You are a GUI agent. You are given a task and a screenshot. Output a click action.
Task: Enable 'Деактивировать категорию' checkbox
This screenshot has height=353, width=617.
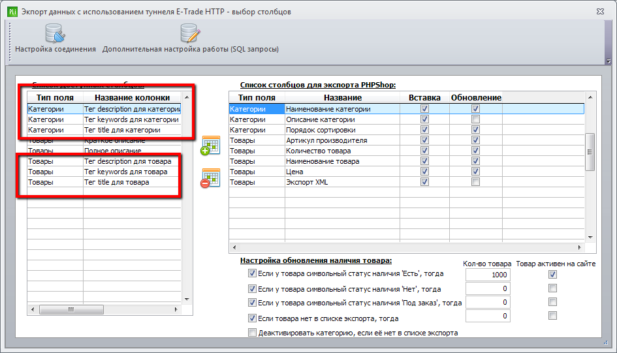click(x=252, y=333)
